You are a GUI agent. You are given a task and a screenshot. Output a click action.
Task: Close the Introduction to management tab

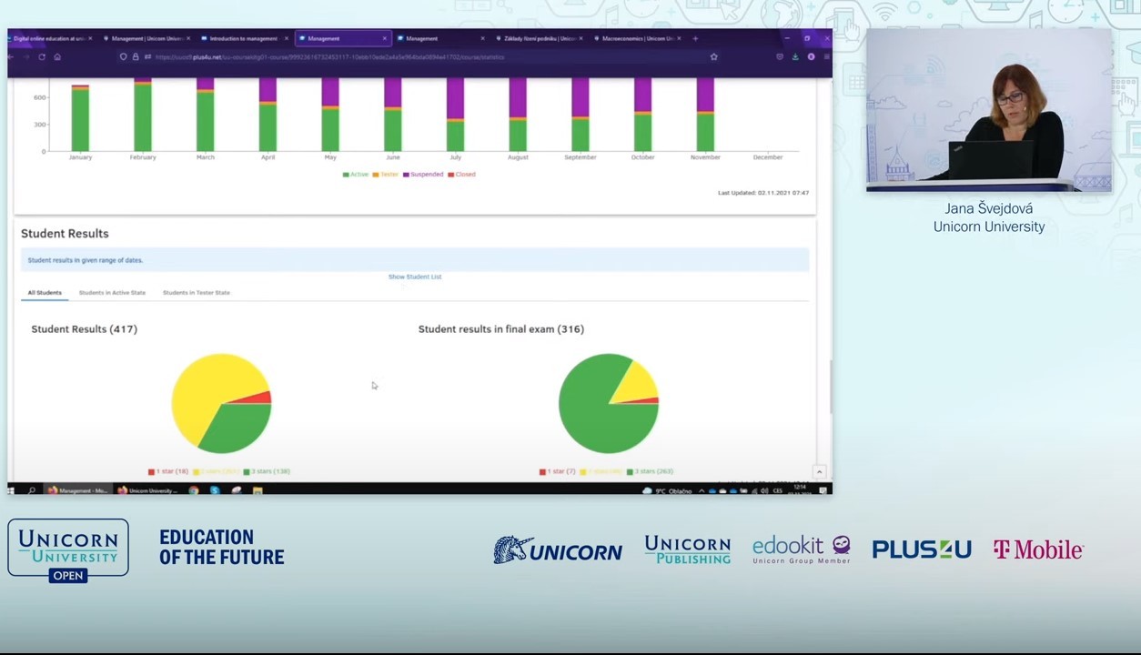[x=287, y=38]
